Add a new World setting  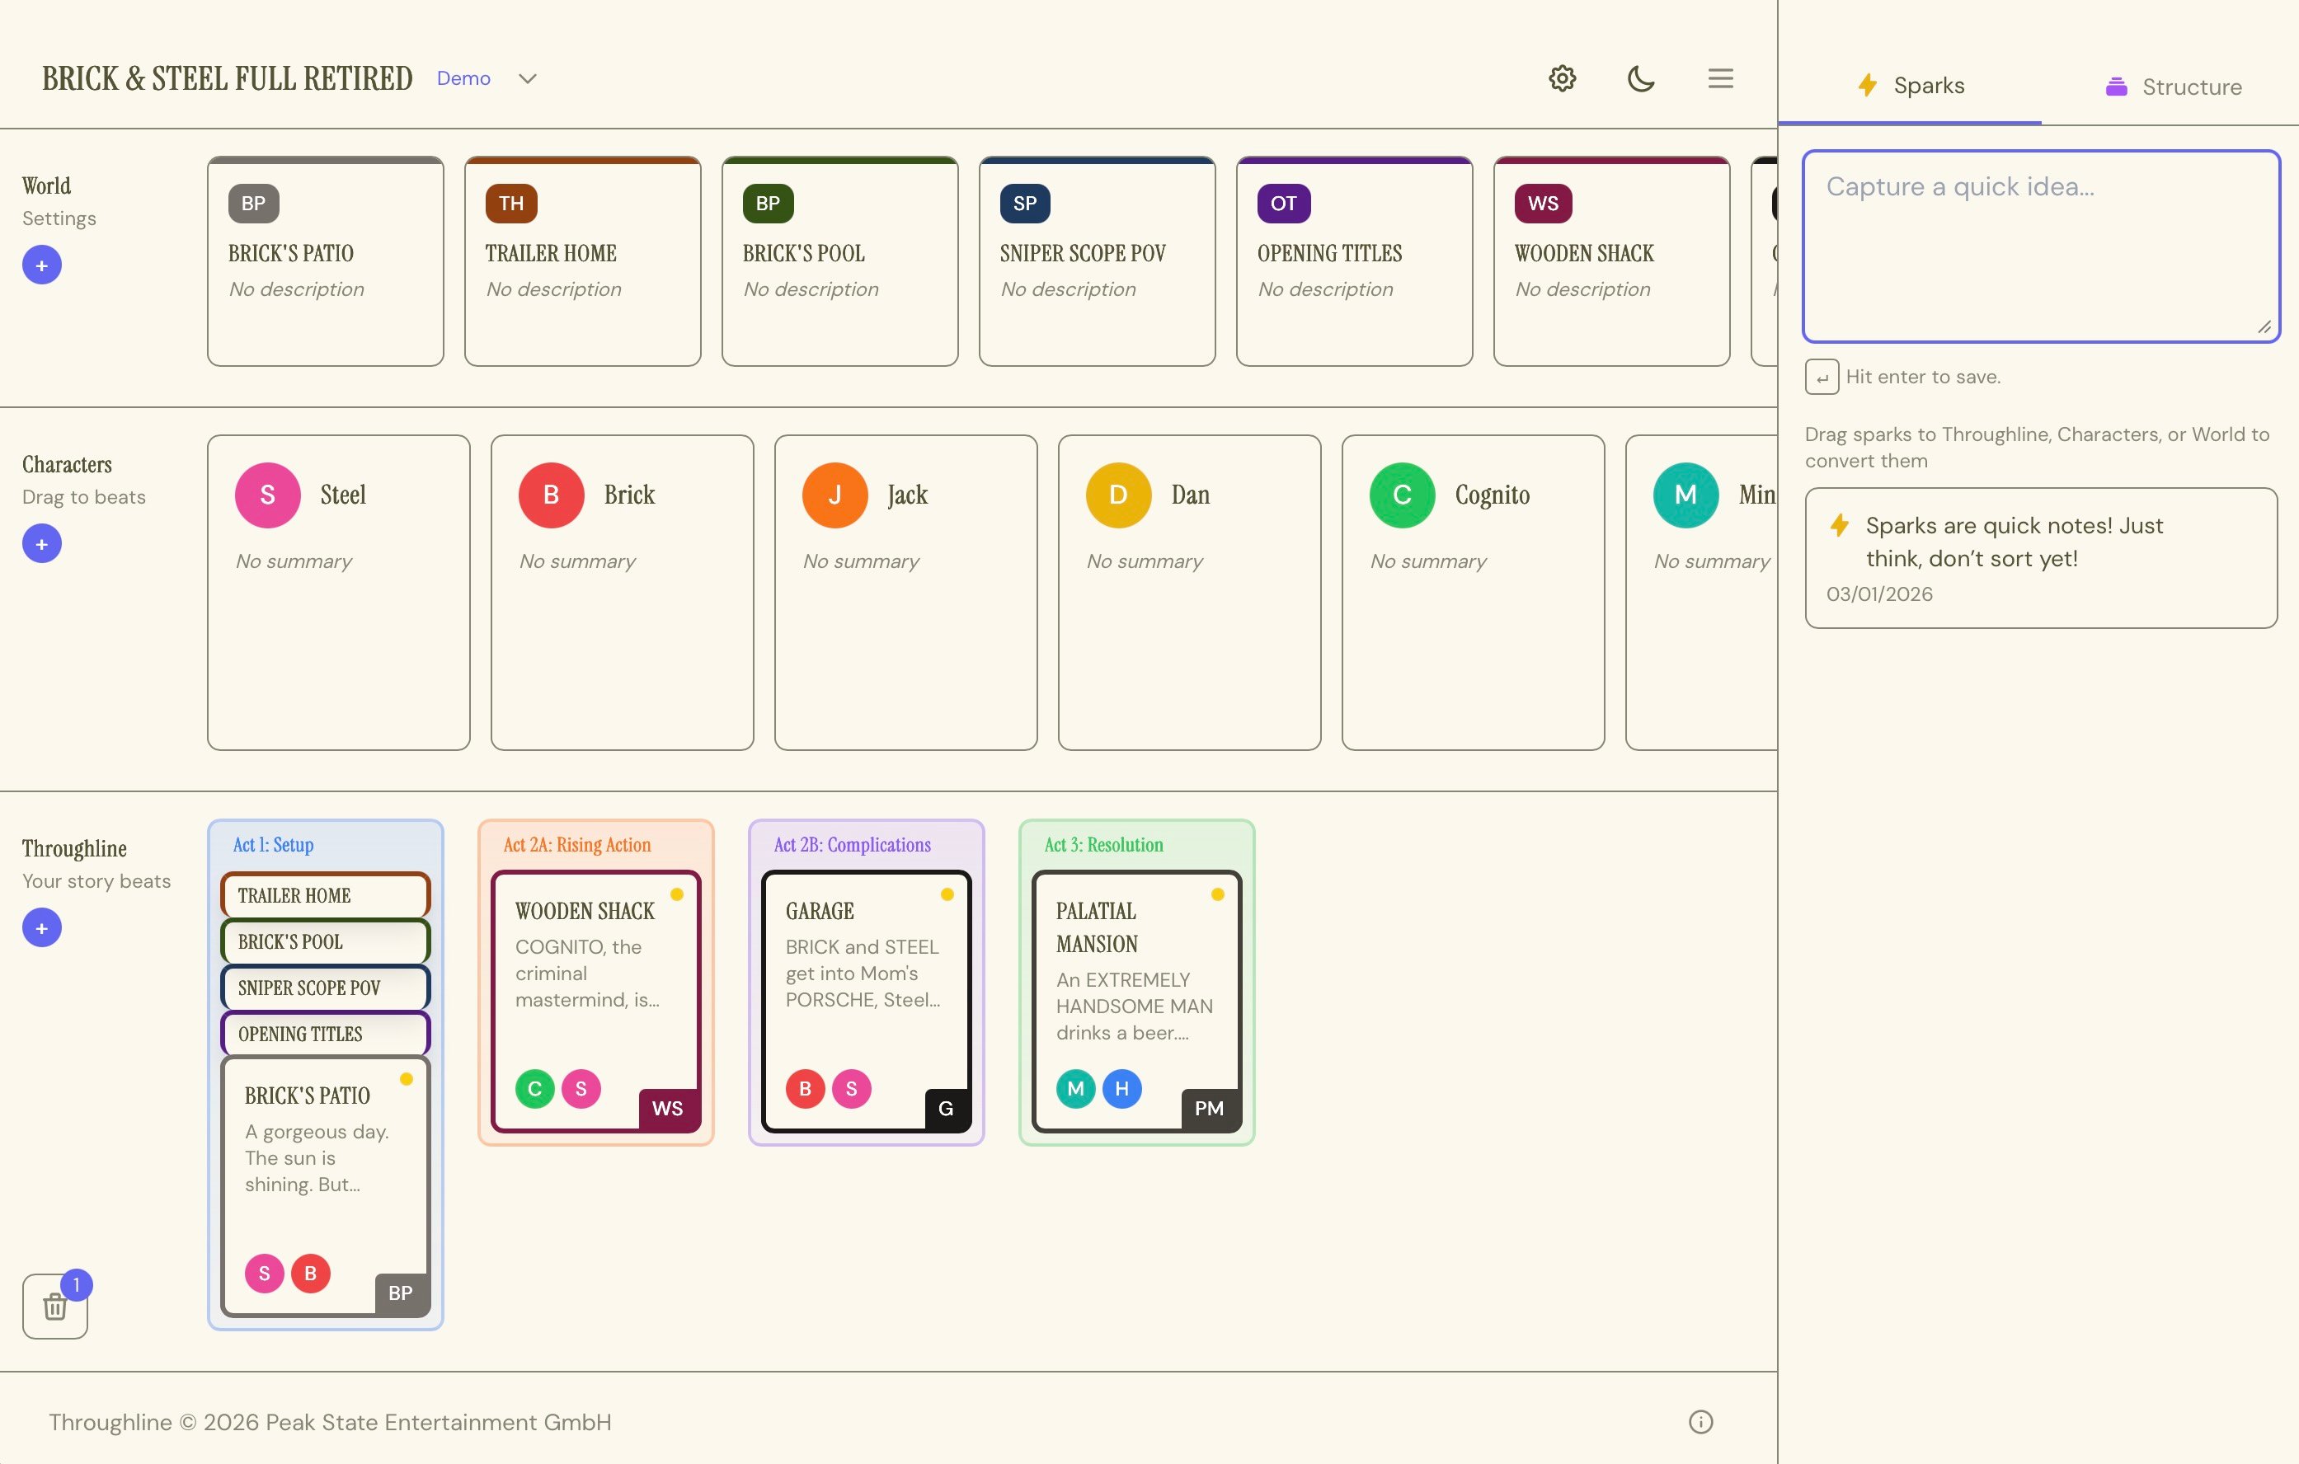(42, 265)
